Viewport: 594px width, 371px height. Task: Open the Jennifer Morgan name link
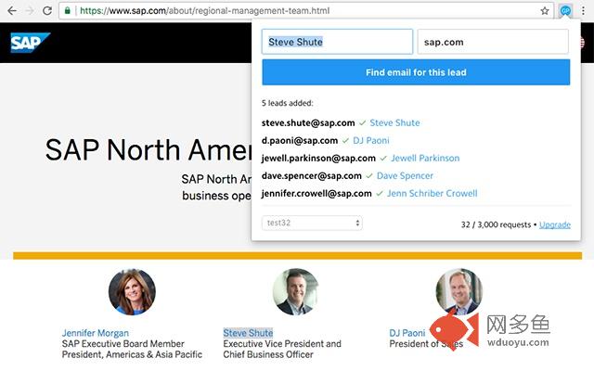(x=95, y=333)
